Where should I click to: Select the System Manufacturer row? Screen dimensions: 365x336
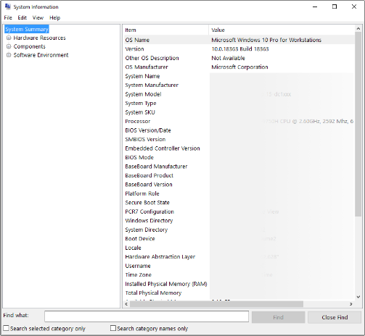point(239,85)
